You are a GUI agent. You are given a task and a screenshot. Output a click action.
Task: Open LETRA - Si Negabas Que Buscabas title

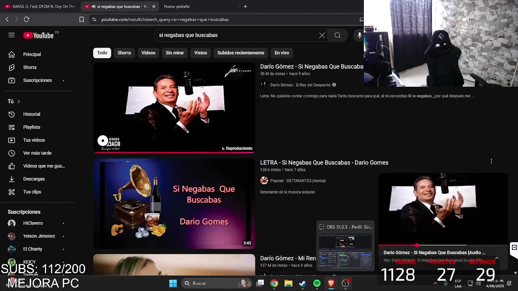324,162
